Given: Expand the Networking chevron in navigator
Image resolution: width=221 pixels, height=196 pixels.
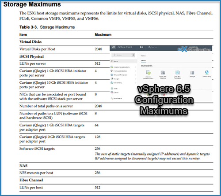Looking at the screenshot, I should (x=136, y=83).
